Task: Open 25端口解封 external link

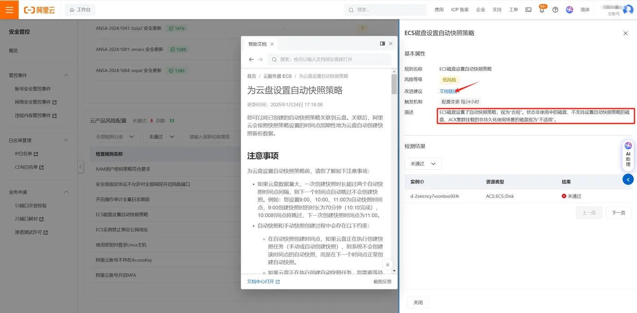Action: [x=29, y=219]
